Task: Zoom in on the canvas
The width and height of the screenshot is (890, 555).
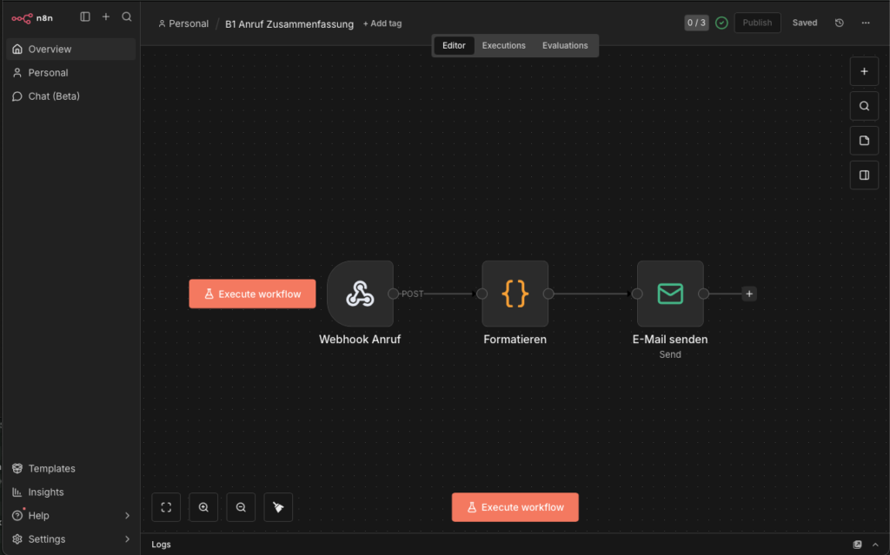Action: pyautogui.click(x=203, y=507)
